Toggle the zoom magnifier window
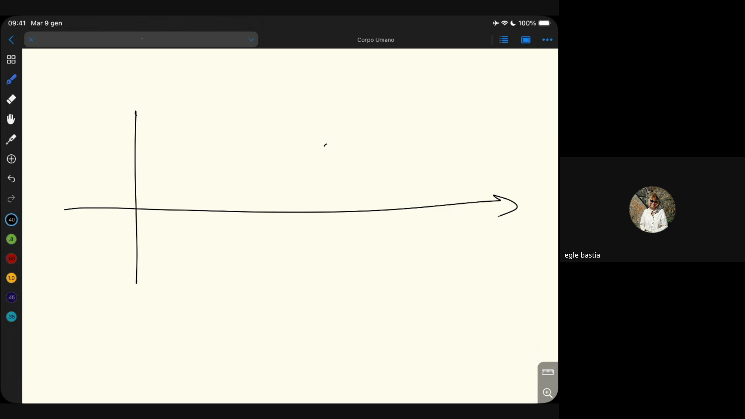Viewport: 745px width, 419px height. point(547,393)
